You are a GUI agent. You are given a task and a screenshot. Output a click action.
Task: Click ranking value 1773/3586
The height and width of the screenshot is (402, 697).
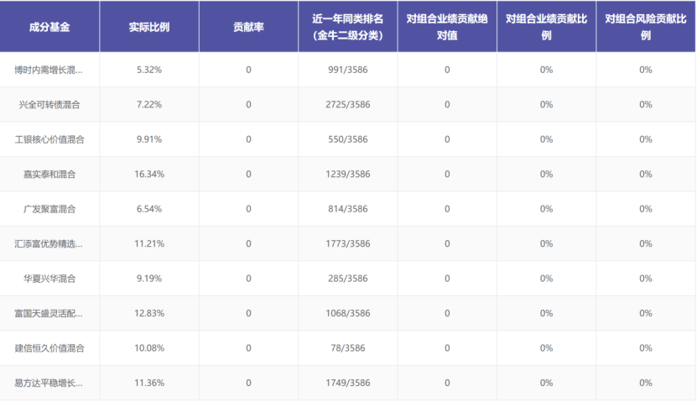coord(348,243)
